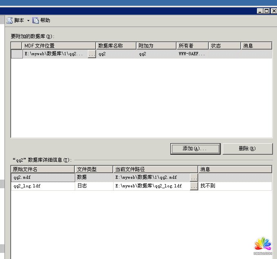Browse path for qq2.mdf ellipsis button
Screen dimensions: 277x259
(194, 178)
